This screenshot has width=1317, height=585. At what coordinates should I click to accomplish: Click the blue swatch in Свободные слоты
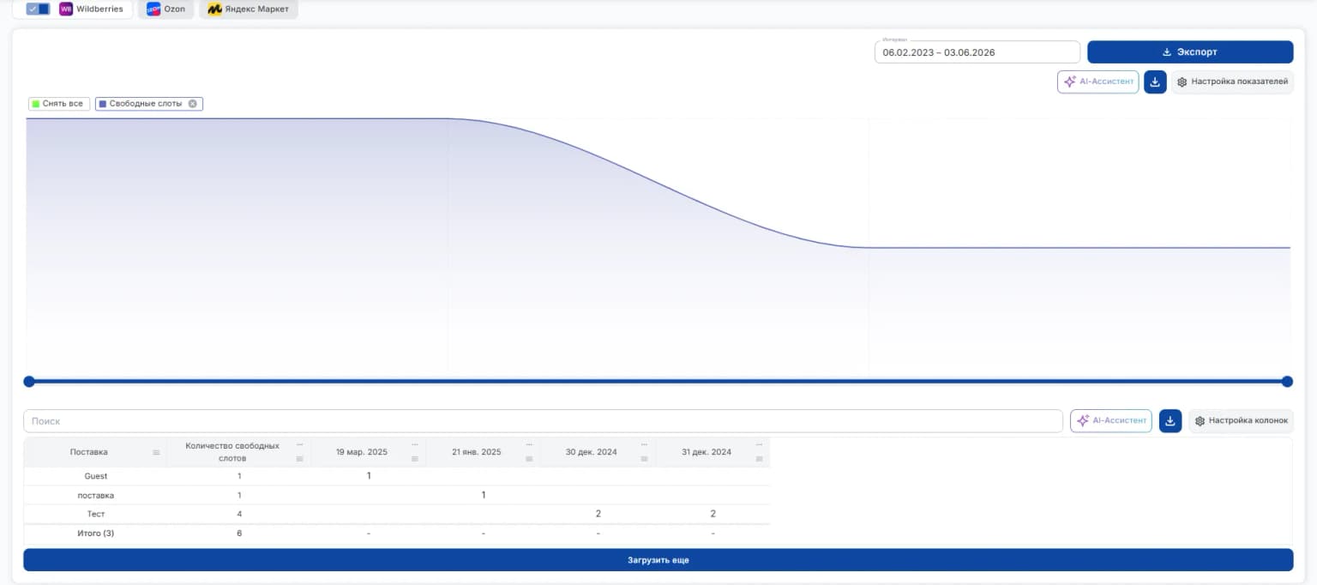tap(103, 104)
